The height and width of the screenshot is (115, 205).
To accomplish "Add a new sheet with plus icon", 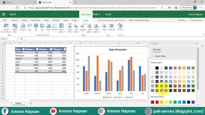I will click(31, 103).
